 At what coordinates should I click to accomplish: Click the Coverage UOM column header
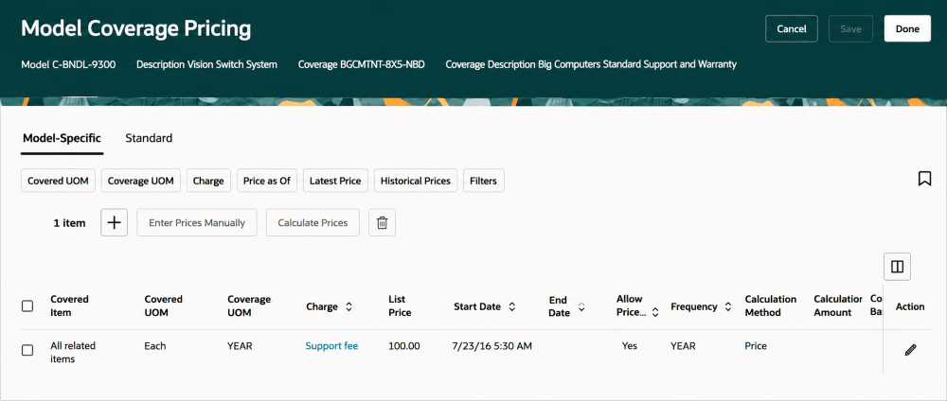click(x=249, y=305)
